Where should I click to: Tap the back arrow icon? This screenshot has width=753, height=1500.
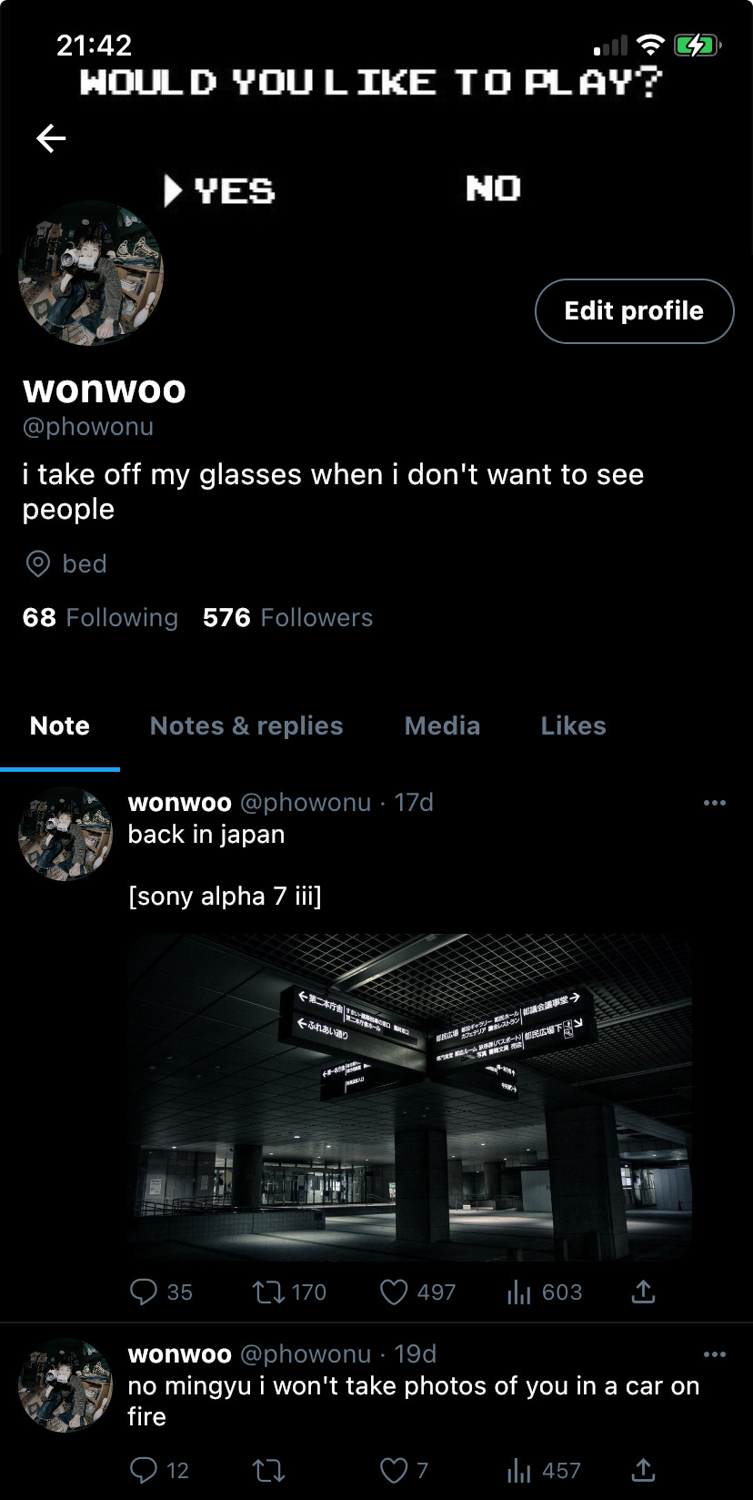coord(51,138)
